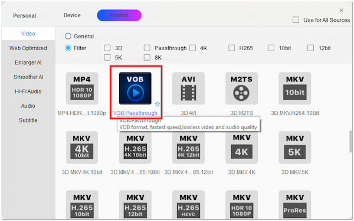Open the Format tab

119,15
